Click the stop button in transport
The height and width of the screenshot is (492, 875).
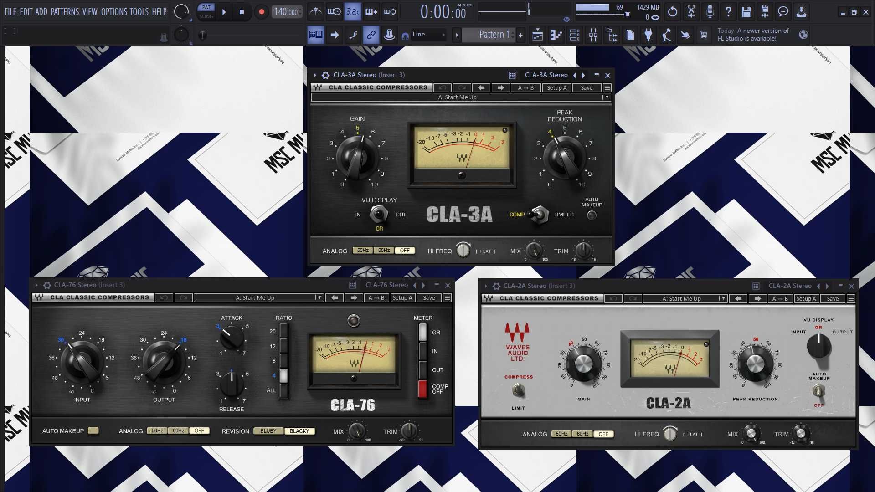tap(242, 12)
